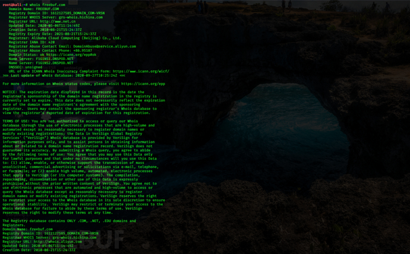Click the line starting 'NOTICE: The expiration date displayed'
Image resolution: width=410 pixels, height=254 pixels.
point(73,92)
